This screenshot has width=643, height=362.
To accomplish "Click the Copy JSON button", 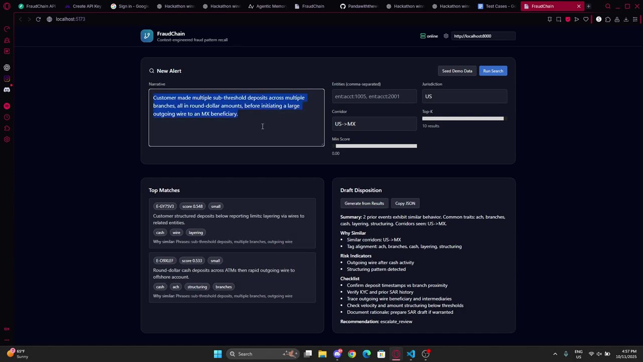I will pyautogui.click(x=405, y=204).
